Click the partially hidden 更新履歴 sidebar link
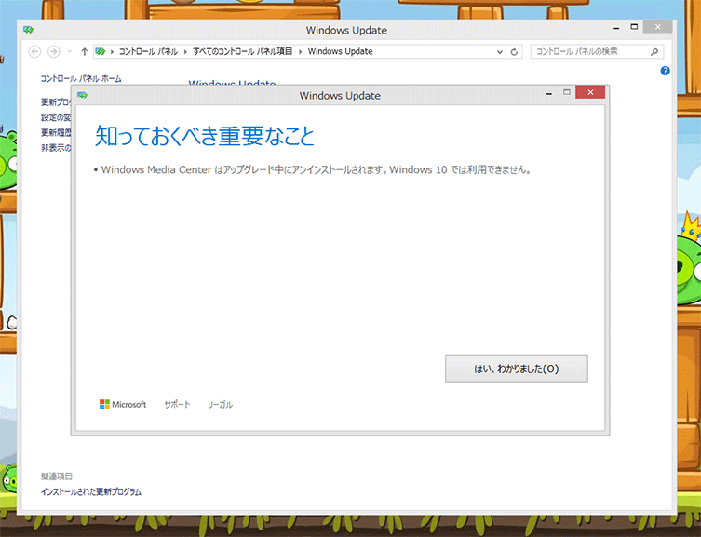Viewport: 701px width, 537px height. (56, 133)
